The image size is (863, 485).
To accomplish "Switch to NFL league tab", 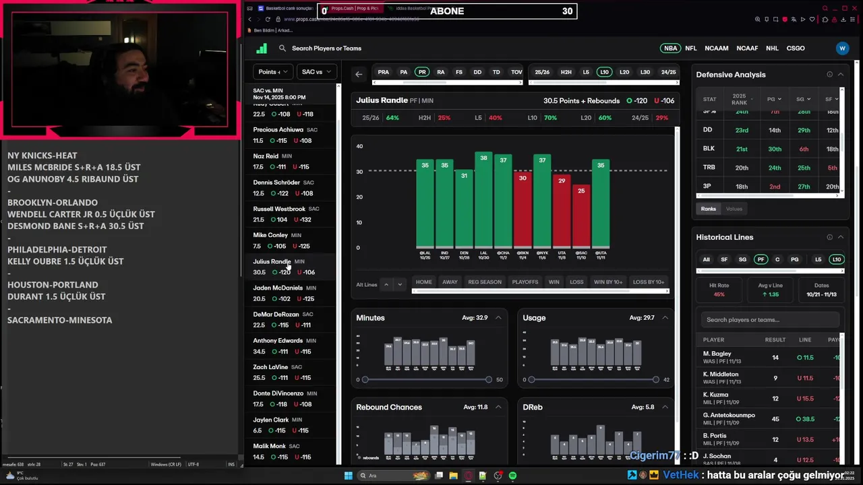I will click(x=691, y=48).
